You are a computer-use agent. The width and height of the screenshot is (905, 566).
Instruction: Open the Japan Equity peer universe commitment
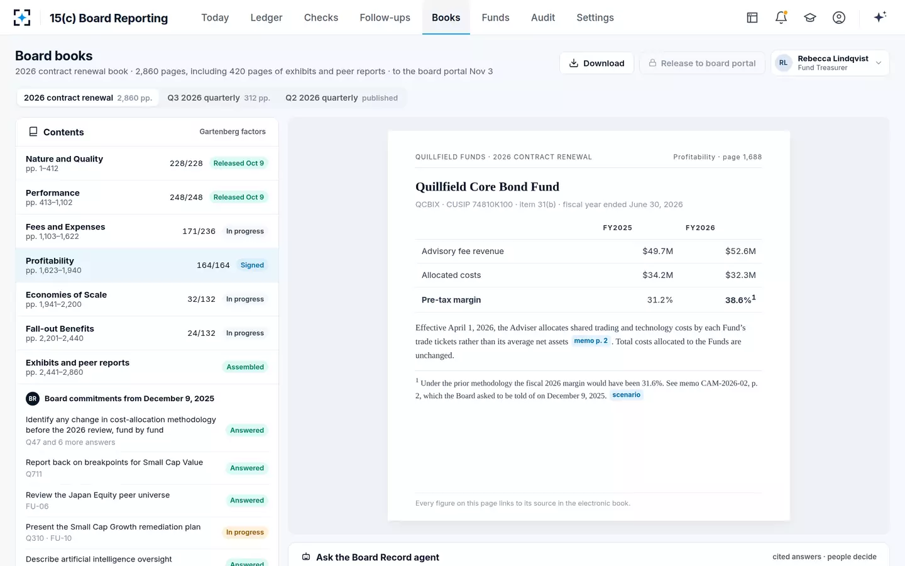pyautogui.click(x=147, y=501)
